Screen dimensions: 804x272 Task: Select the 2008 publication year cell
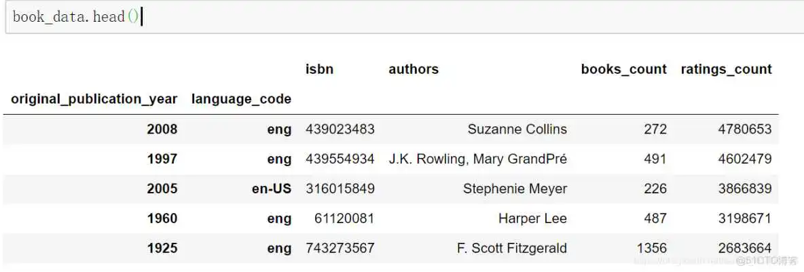(162, 130)
